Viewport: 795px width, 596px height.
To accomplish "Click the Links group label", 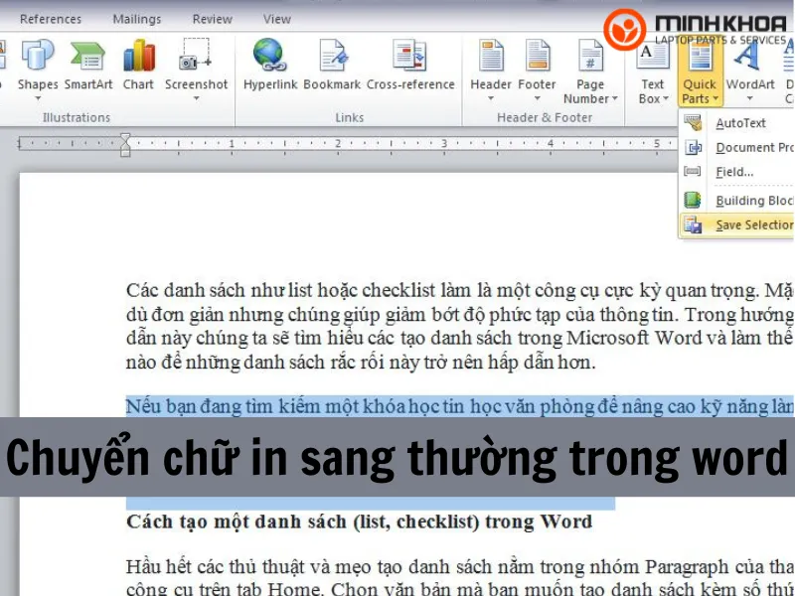I will [350, 117].
